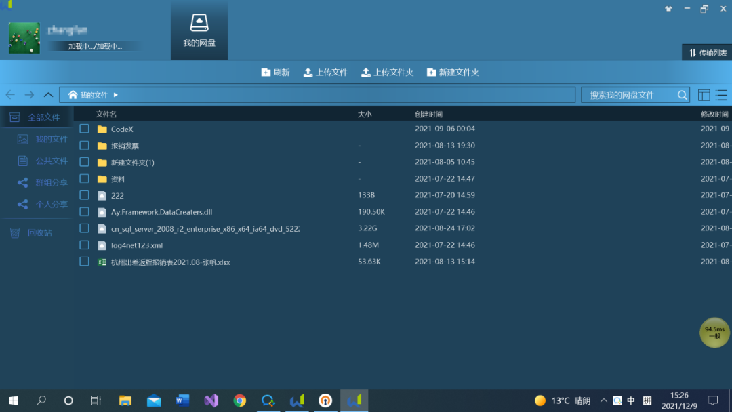Open the 我的网盘 tab

click(199, 31)
